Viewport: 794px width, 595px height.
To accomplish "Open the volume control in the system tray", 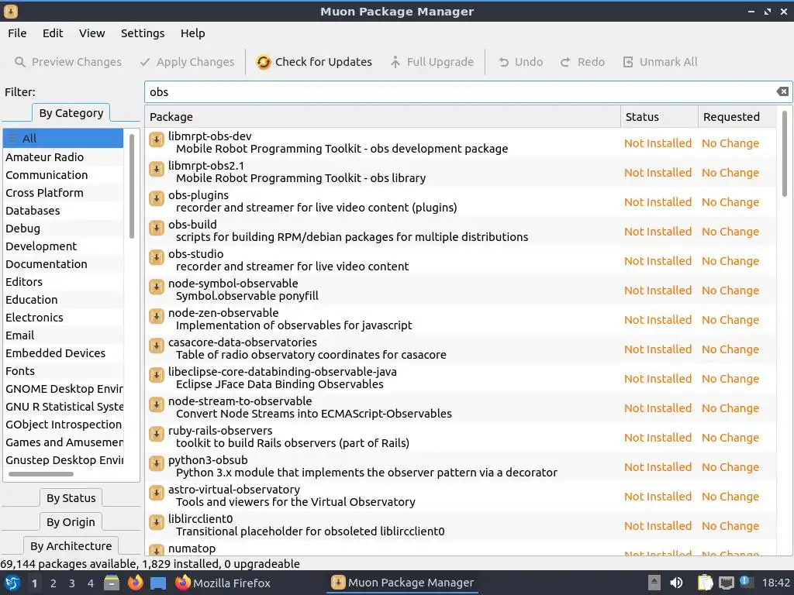I will tap(676, 583).
